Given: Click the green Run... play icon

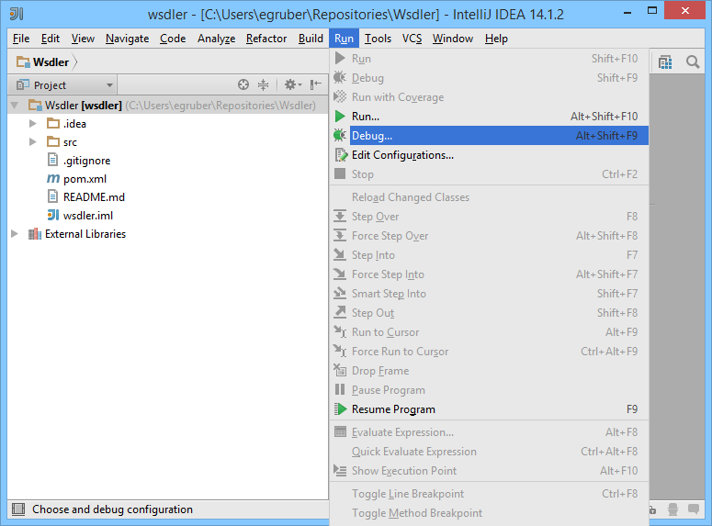Looking at the screenshot, I should (340, 117).
